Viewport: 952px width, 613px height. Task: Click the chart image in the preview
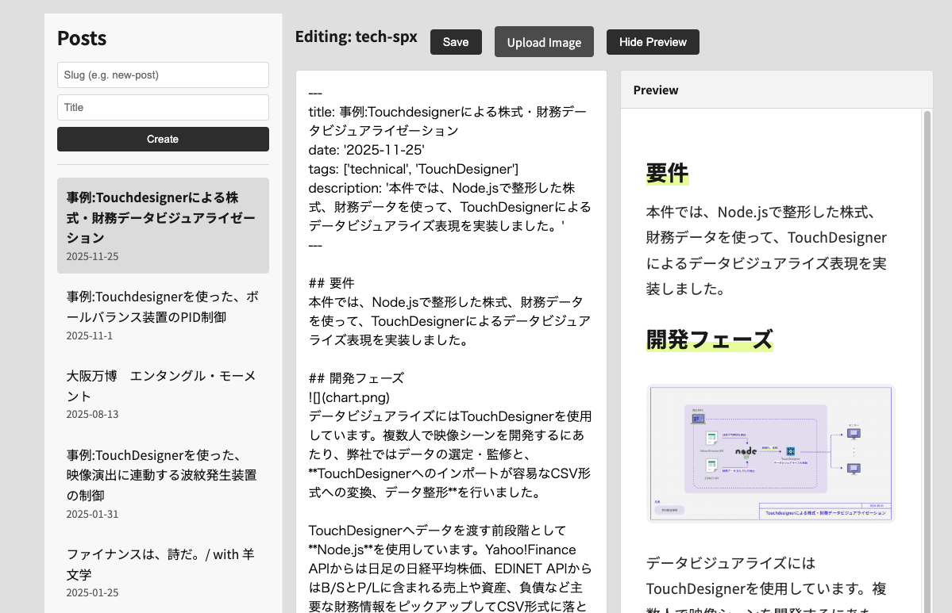point(770,453)
